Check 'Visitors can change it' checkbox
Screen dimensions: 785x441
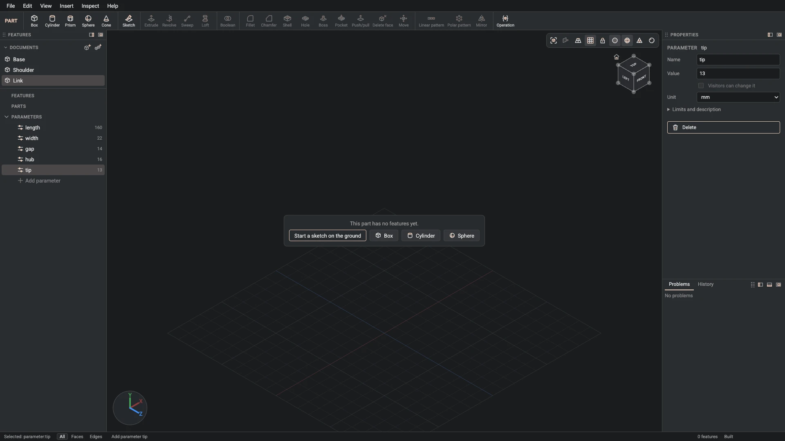[701, 86]
